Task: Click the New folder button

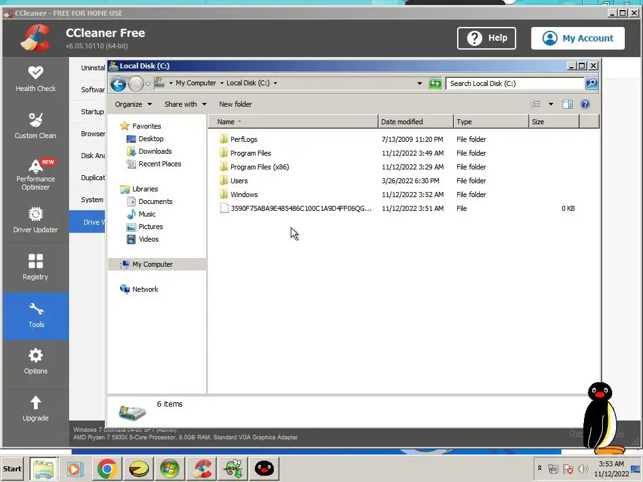Action: (235, 104)
